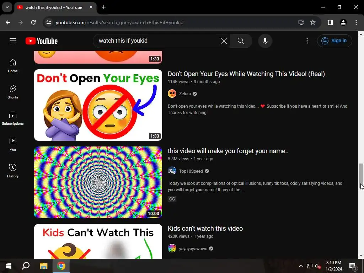The height and width of the screenshot is (273, 364).
Task: Open History in sidebar
Action: 13,171
